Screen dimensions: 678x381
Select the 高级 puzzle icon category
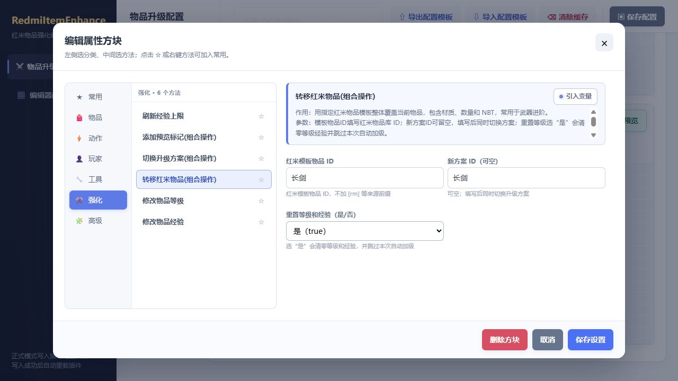[x=98, y=221]
